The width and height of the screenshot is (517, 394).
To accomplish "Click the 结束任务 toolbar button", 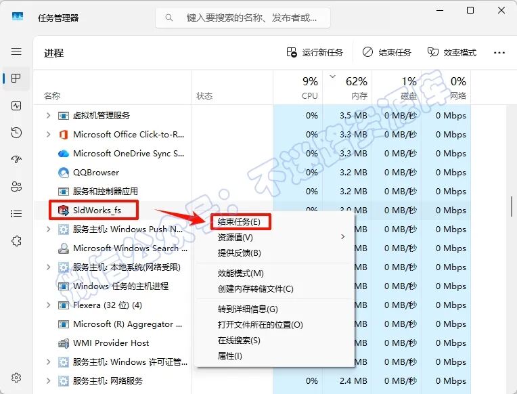I will pyautogui.click(x=387, y=53).
